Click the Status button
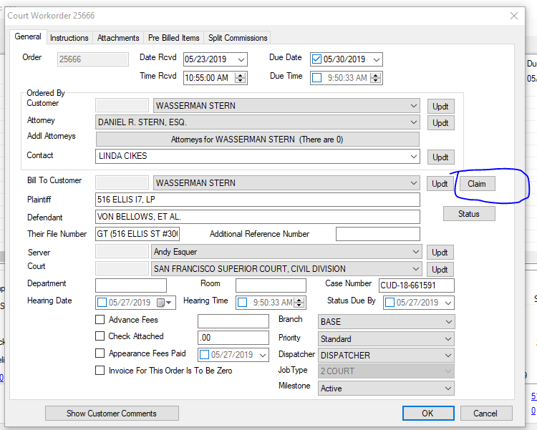 coord(469,214)
